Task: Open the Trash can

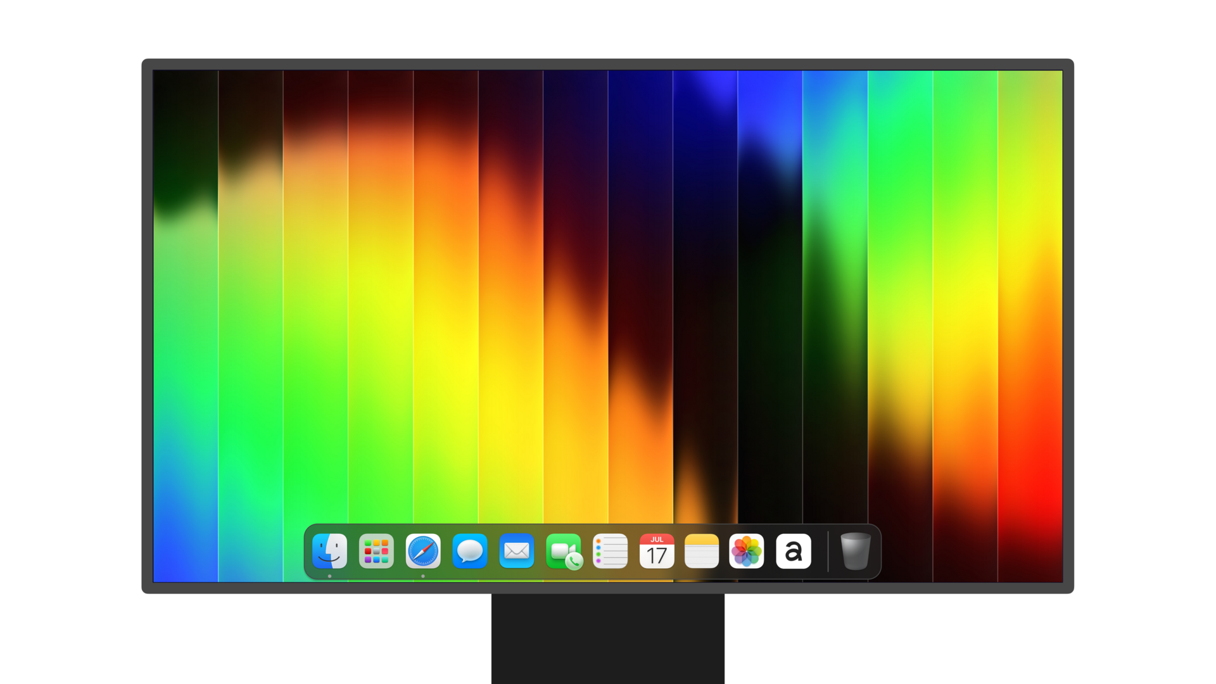Action: [x=855, y=550]
